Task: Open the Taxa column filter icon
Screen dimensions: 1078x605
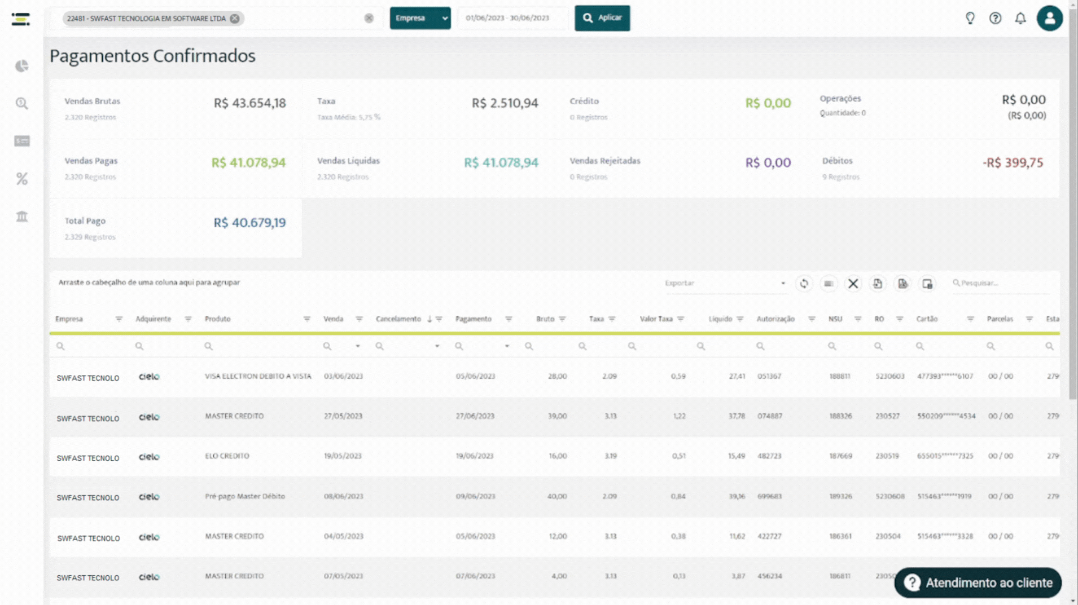Action: tap(612, 319)
